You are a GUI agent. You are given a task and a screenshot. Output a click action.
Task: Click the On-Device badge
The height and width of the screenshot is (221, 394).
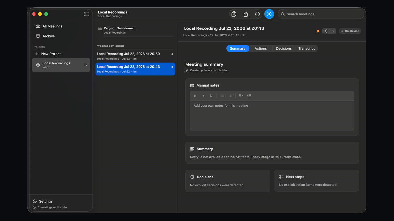pyautogui.click(x=350, y=31)
